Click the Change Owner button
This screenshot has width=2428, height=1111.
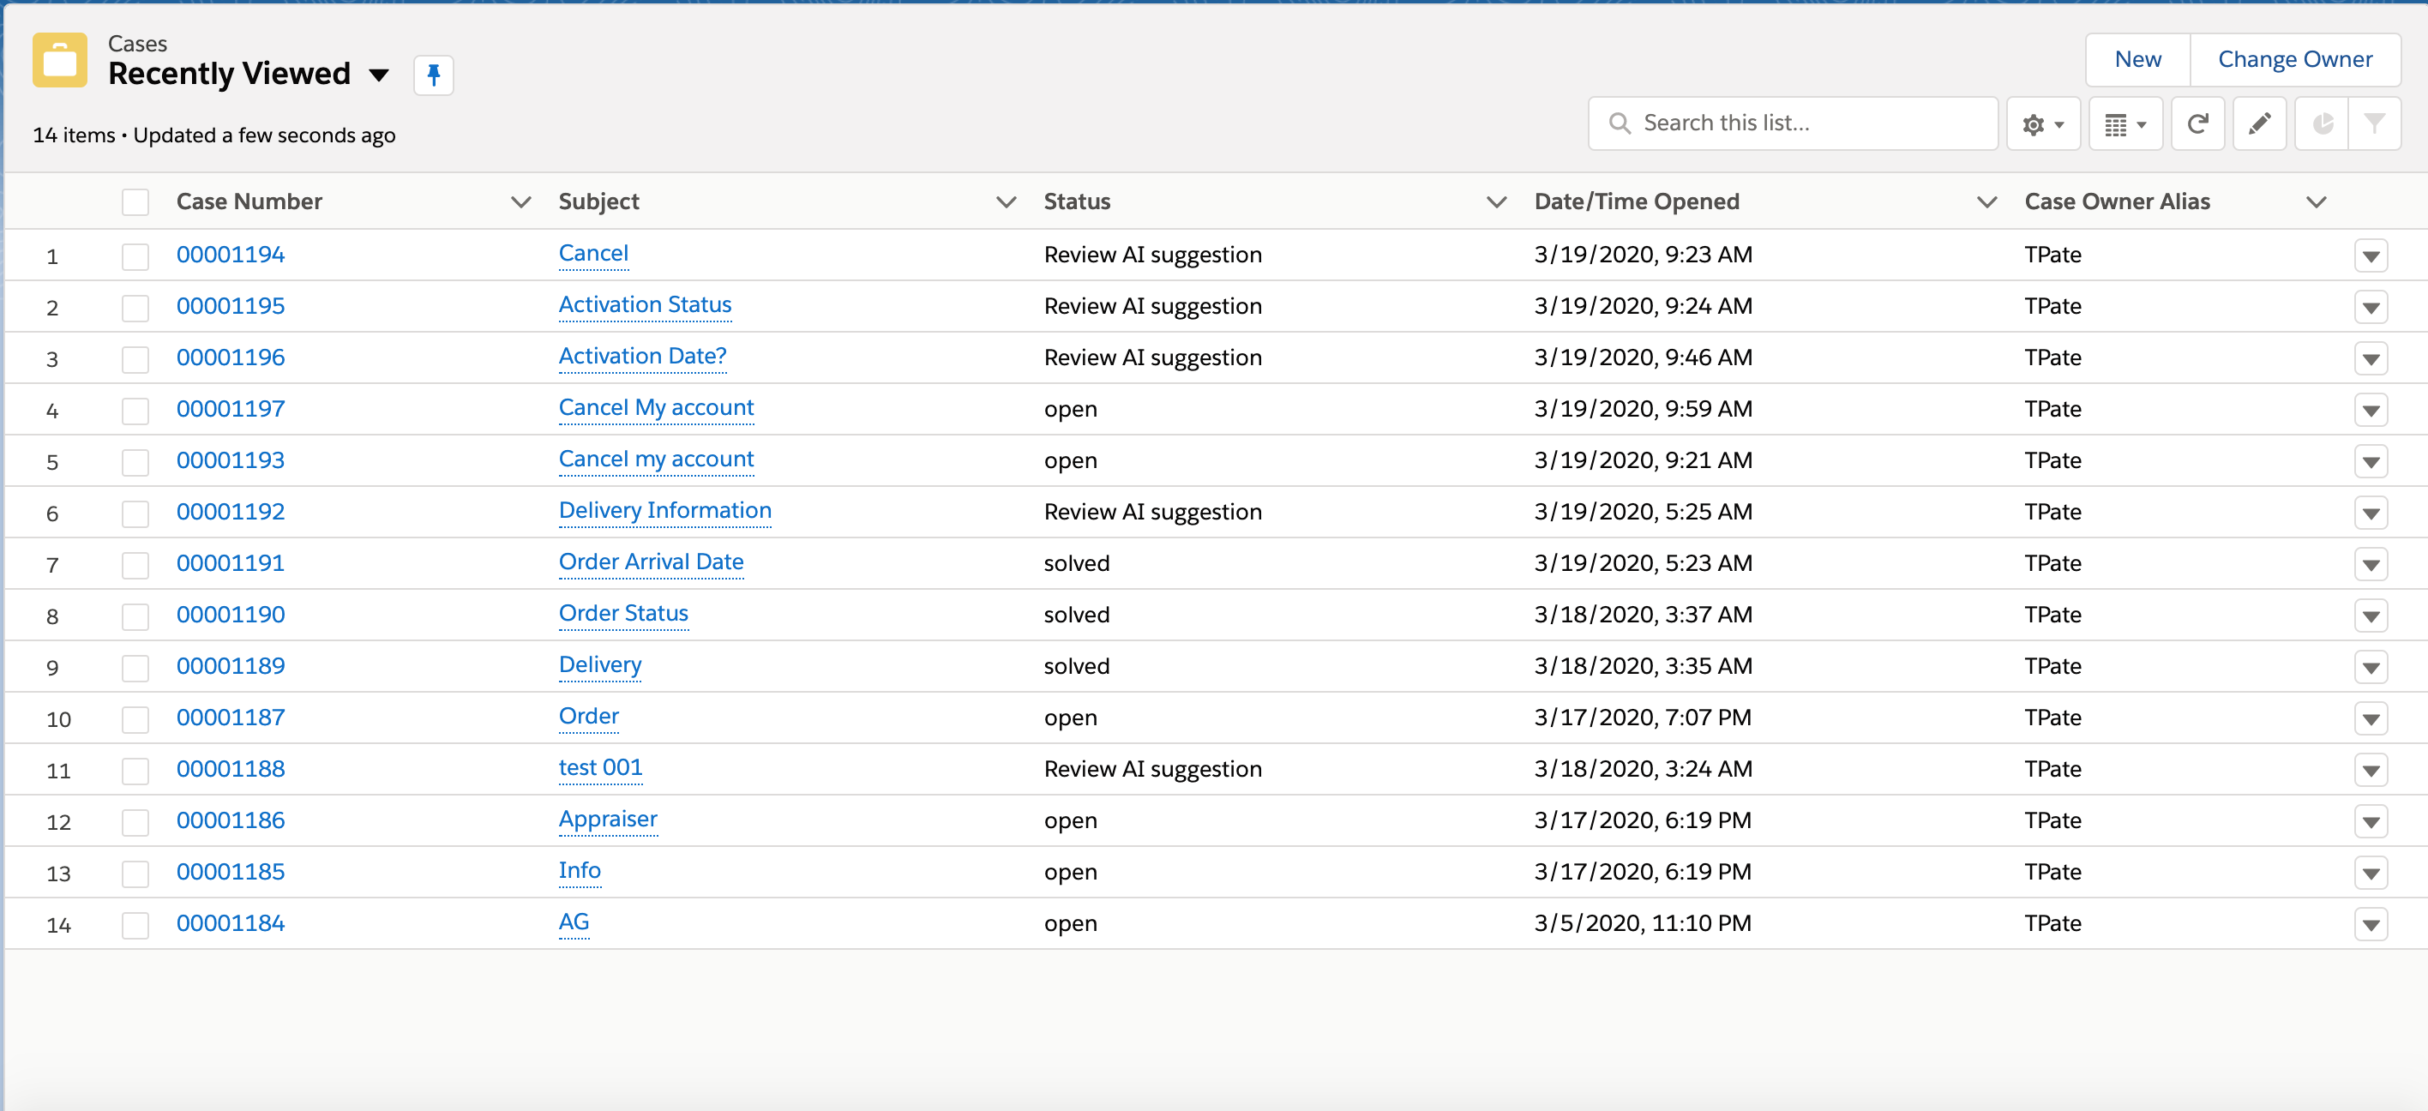pyautogui.click(x=2294, y=59)
